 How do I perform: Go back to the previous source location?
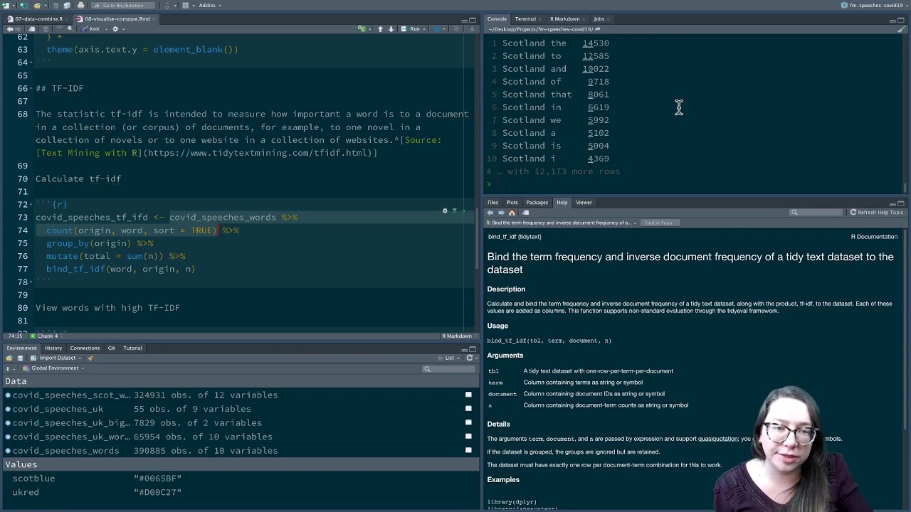pos(10,29)
